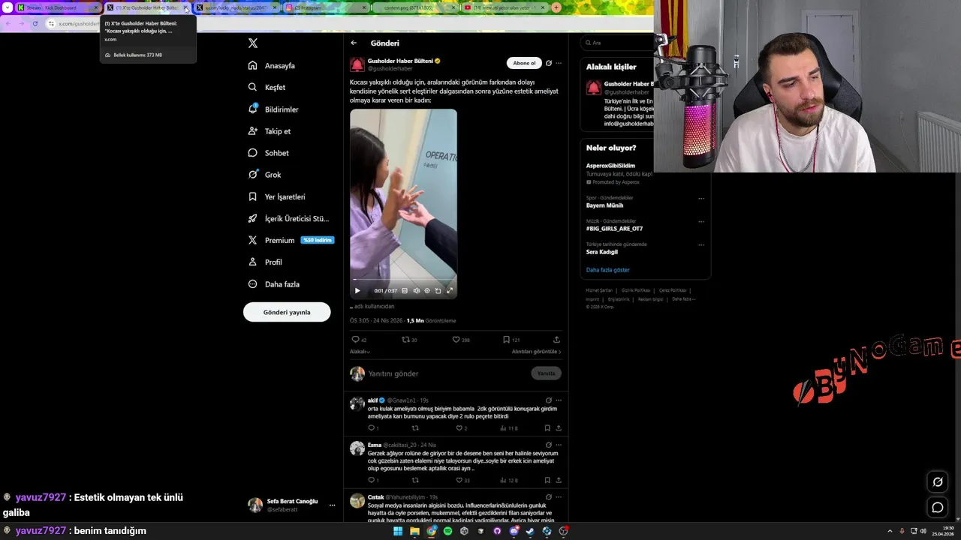This screenshot has height=540, width=961.
Task: Repost Esma's reply
Action: tap(415, 480)
